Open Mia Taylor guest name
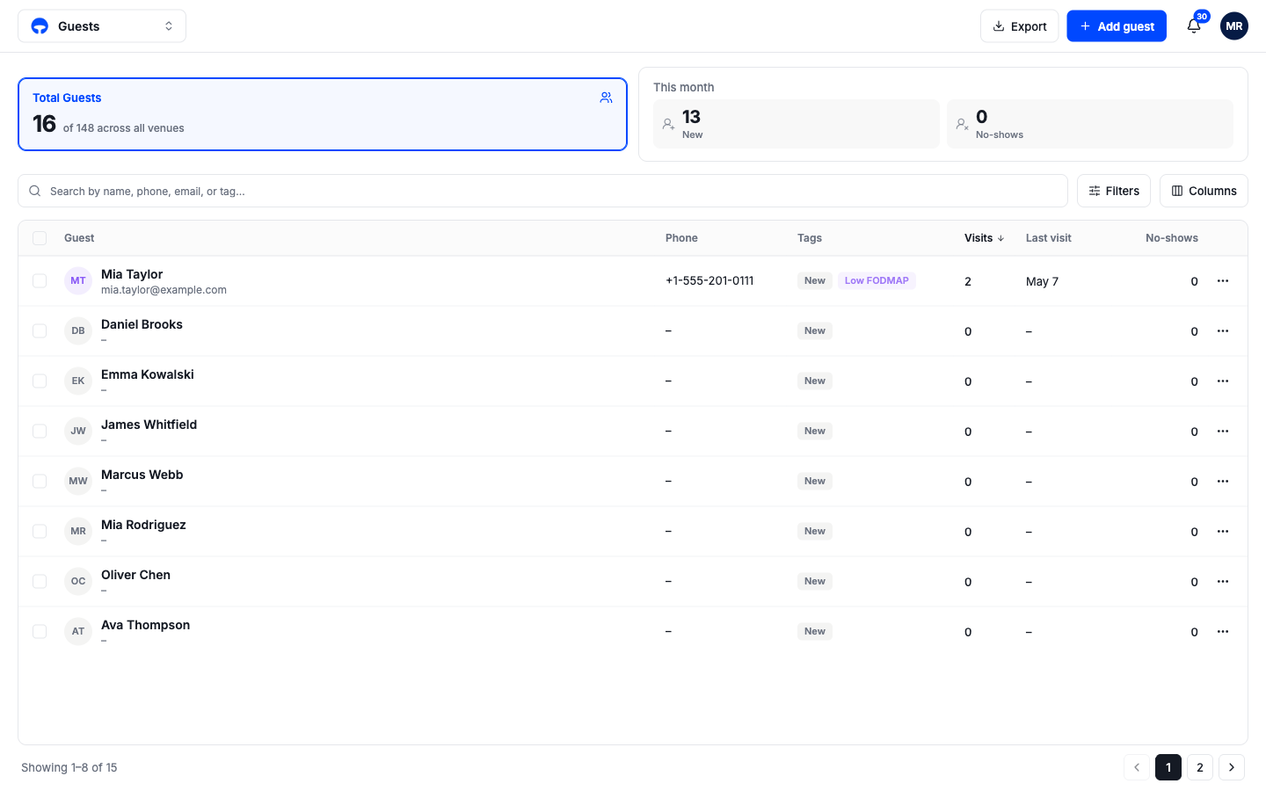This screenshot has height=791, width=1266. (132, 274)
